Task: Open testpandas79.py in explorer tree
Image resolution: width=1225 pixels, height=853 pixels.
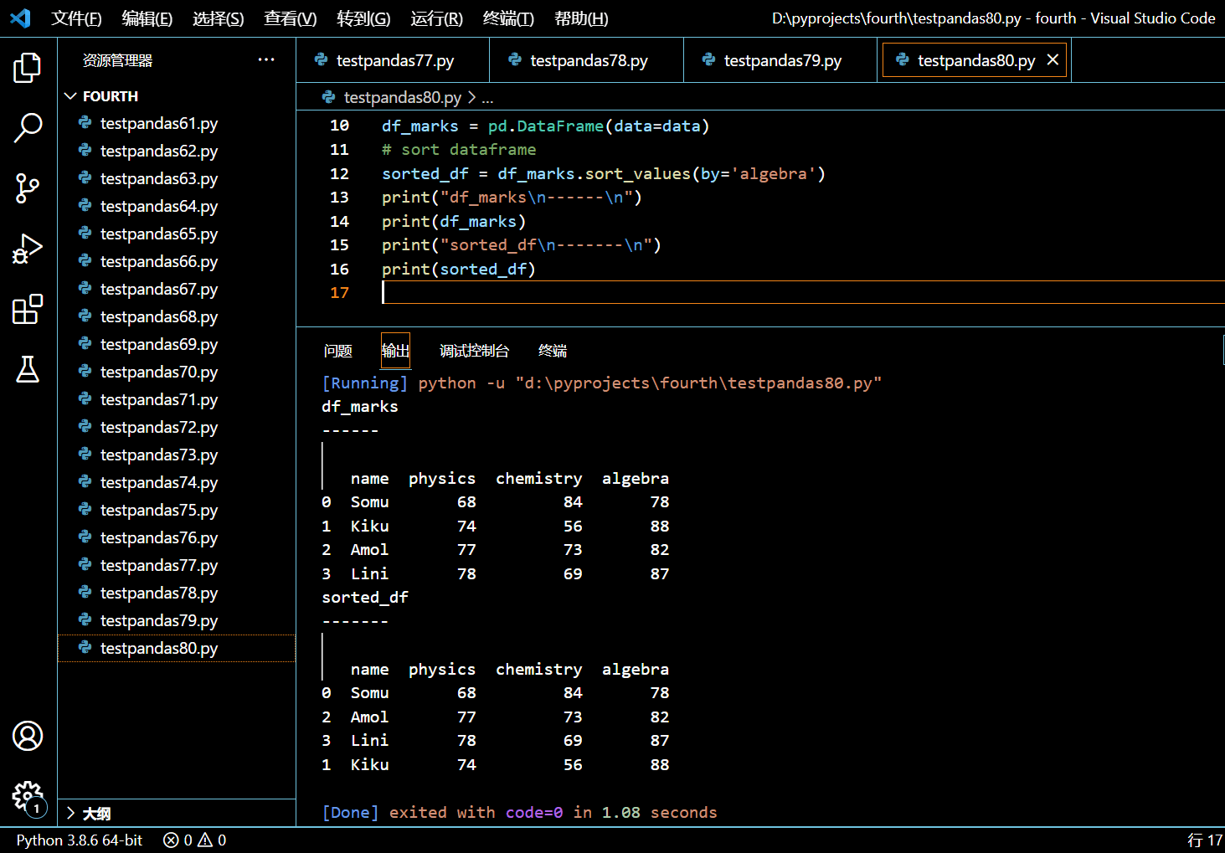Action: pyautogui.click(x=176, y=621)
